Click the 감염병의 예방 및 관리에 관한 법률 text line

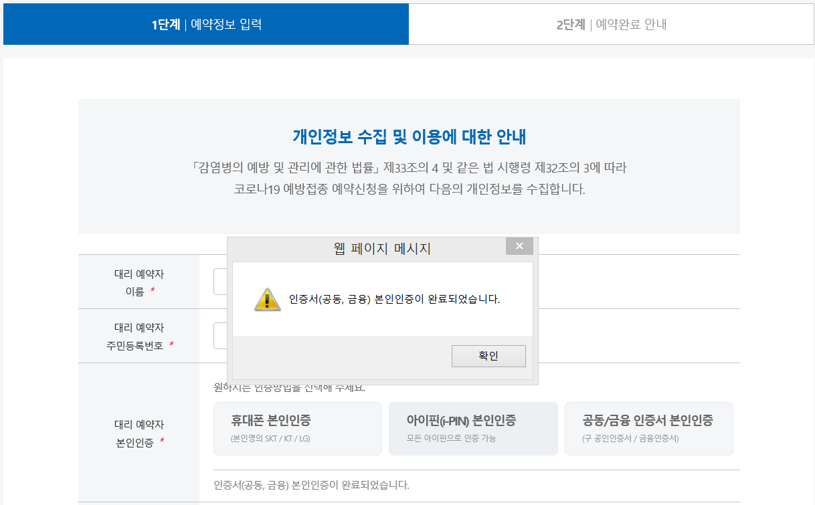click(409, 167)
